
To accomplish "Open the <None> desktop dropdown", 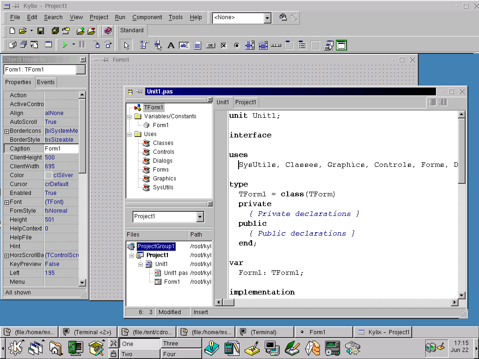I will click(267, 18).
